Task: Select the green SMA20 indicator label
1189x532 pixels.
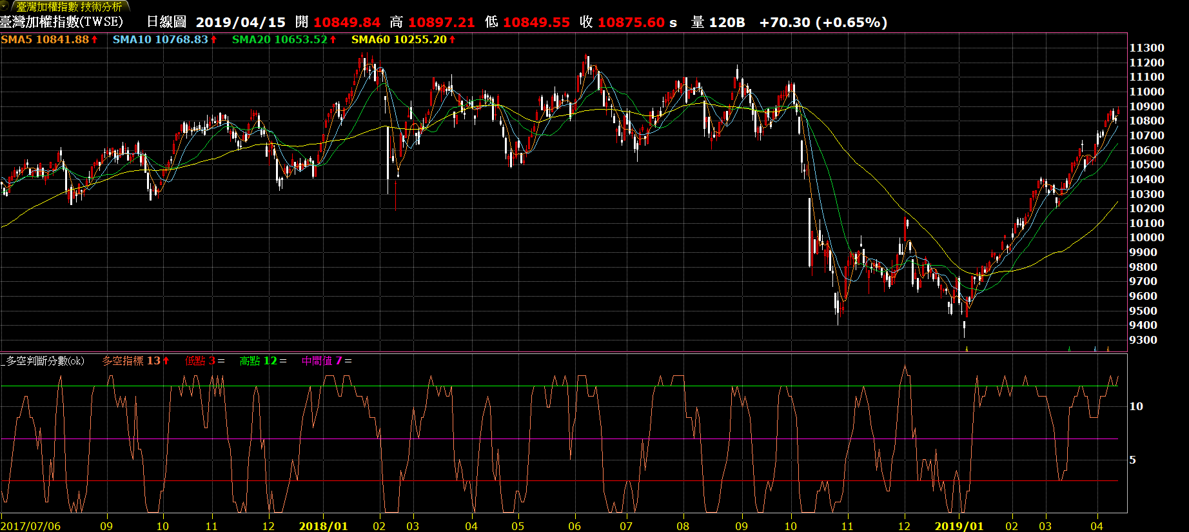Action: (x=279, y=39)
